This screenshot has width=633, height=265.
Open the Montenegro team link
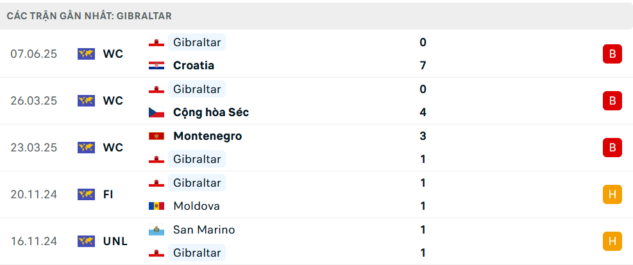[208, 136]
